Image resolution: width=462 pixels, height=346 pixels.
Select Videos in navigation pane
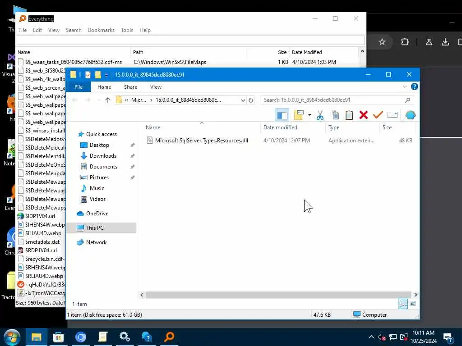point(97,199)
